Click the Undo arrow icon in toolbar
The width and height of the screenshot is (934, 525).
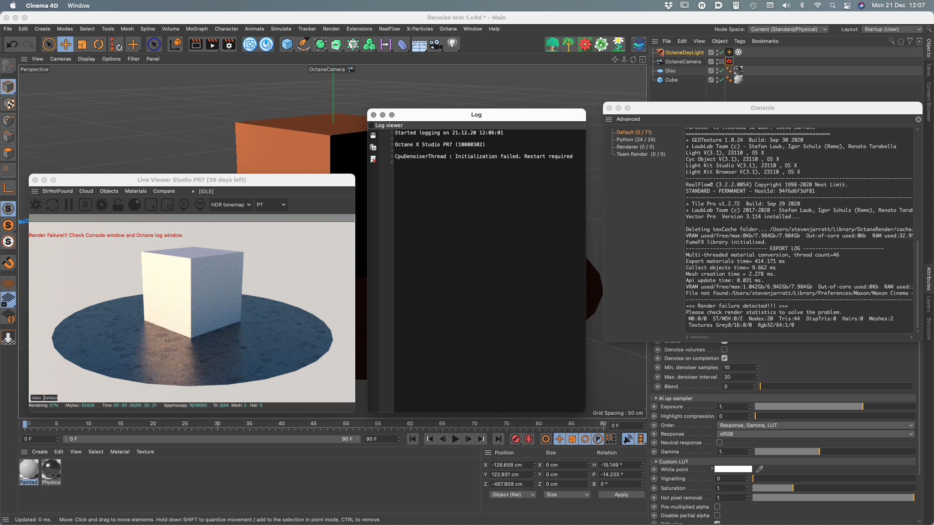(12, 44)
